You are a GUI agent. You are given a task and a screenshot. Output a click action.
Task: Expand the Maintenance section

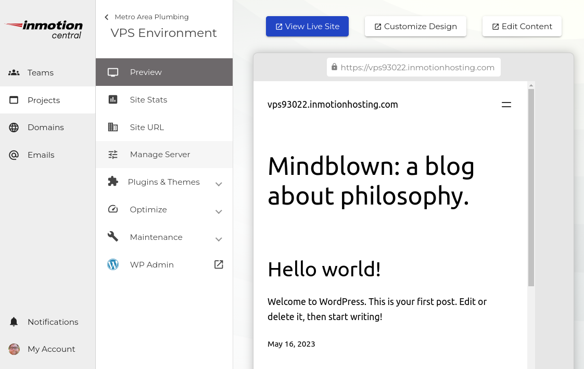(219, 239)
